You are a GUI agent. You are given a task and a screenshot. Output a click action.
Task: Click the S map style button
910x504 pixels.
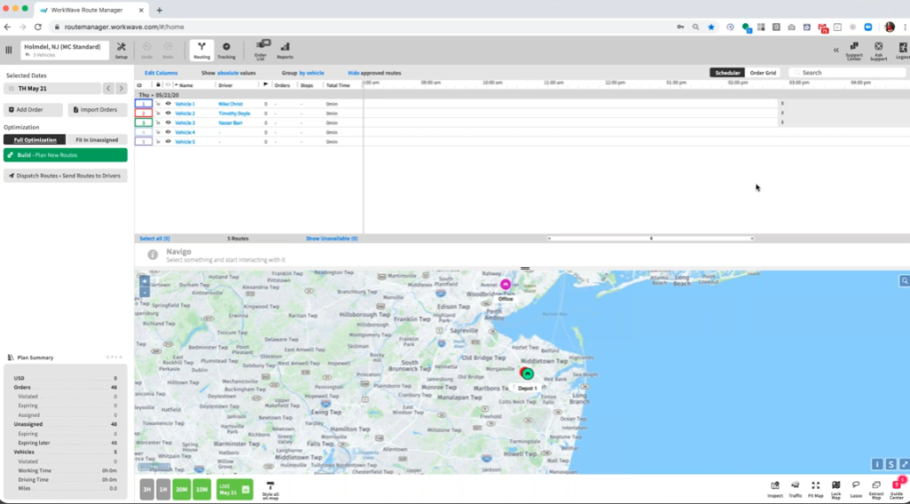click(x=890, y=464)
